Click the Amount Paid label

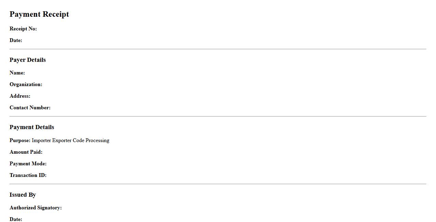click(26, 152)
